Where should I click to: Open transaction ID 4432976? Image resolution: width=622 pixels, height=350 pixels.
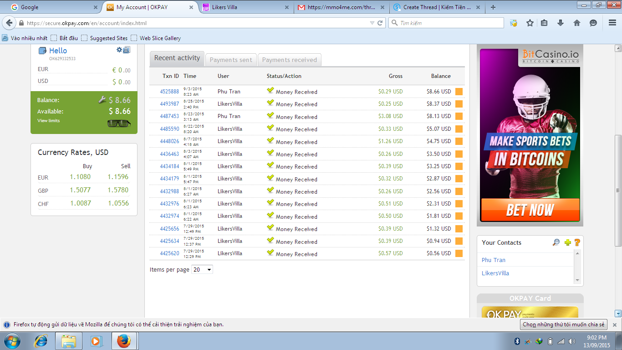[169, 204]
